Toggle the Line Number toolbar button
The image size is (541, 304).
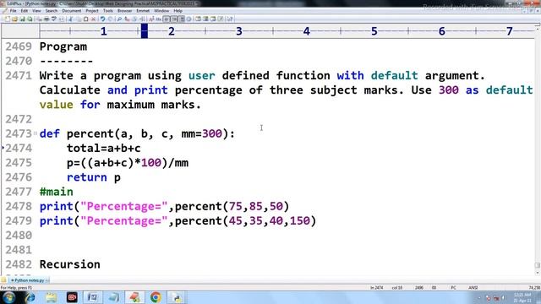point(174,19)
